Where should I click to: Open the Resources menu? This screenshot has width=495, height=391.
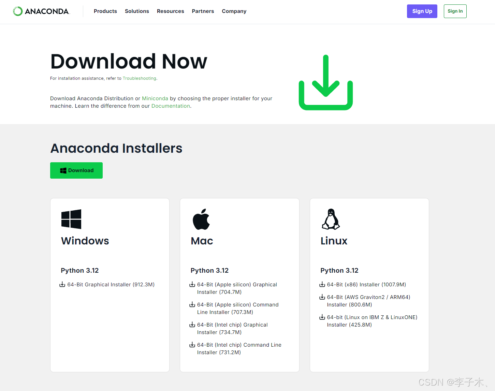[171, 11]
